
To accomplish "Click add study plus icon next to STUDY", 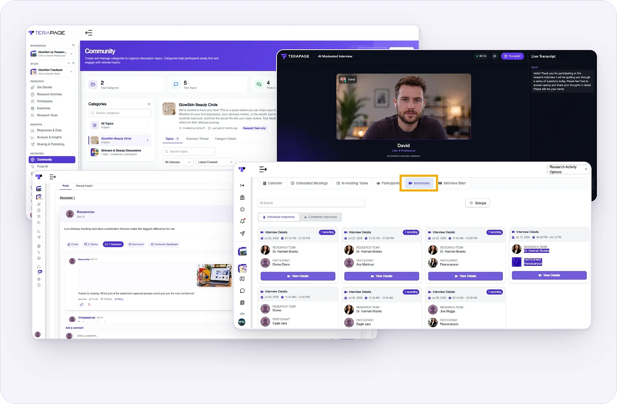I will (x=69, y=63).
